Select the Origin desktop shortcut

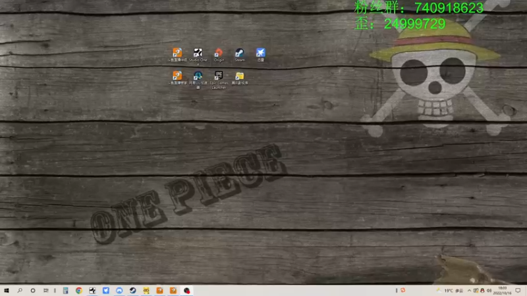point(219,55)
